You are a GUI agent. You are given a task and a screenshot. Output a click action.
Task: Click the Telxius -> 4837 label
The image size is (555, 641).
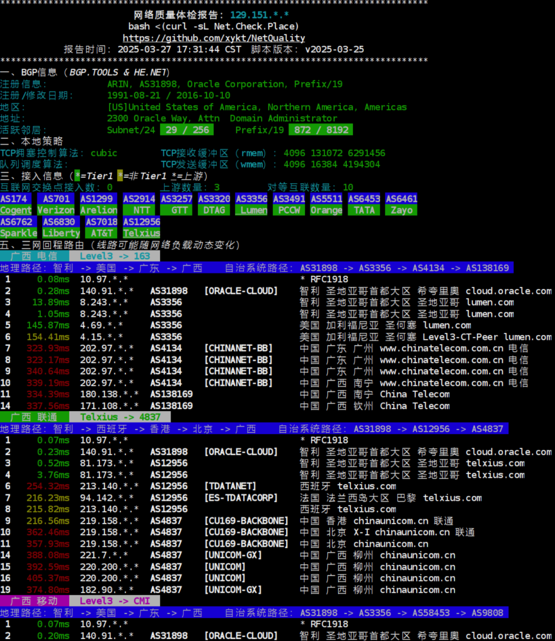point(120,417)
